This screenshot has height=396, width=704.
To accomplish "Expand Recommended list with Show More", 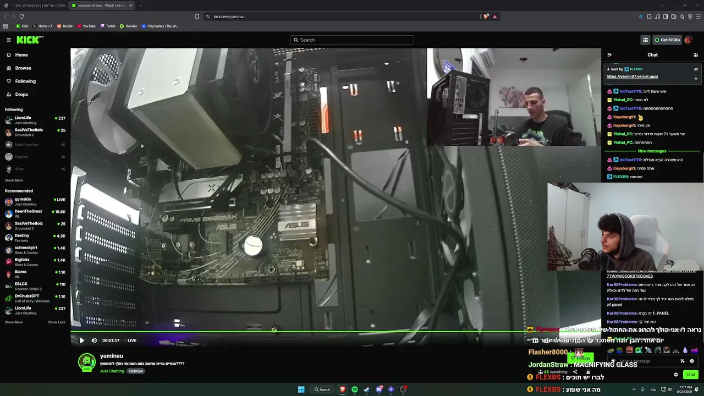I will (x=14, y=322).
